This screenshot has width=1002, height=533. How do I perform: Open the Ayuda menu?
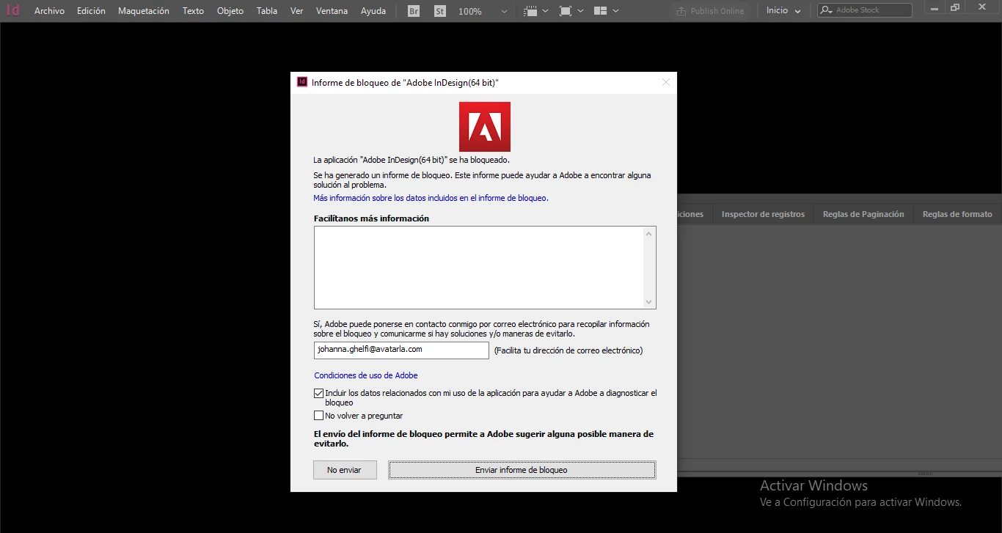(x=373, y=11)
